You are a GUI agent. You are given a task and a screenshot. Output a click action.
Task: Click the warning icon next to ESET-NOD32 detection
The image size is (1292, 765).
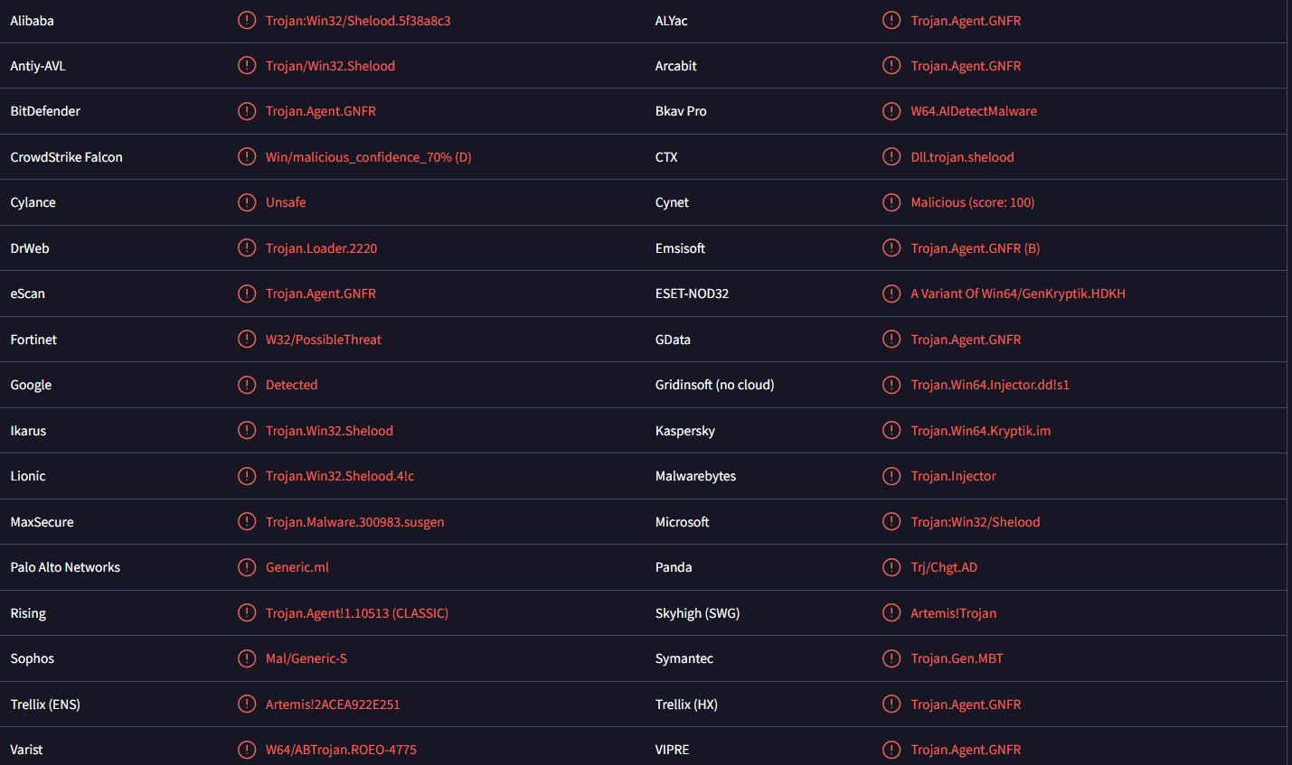click(891, 294)
